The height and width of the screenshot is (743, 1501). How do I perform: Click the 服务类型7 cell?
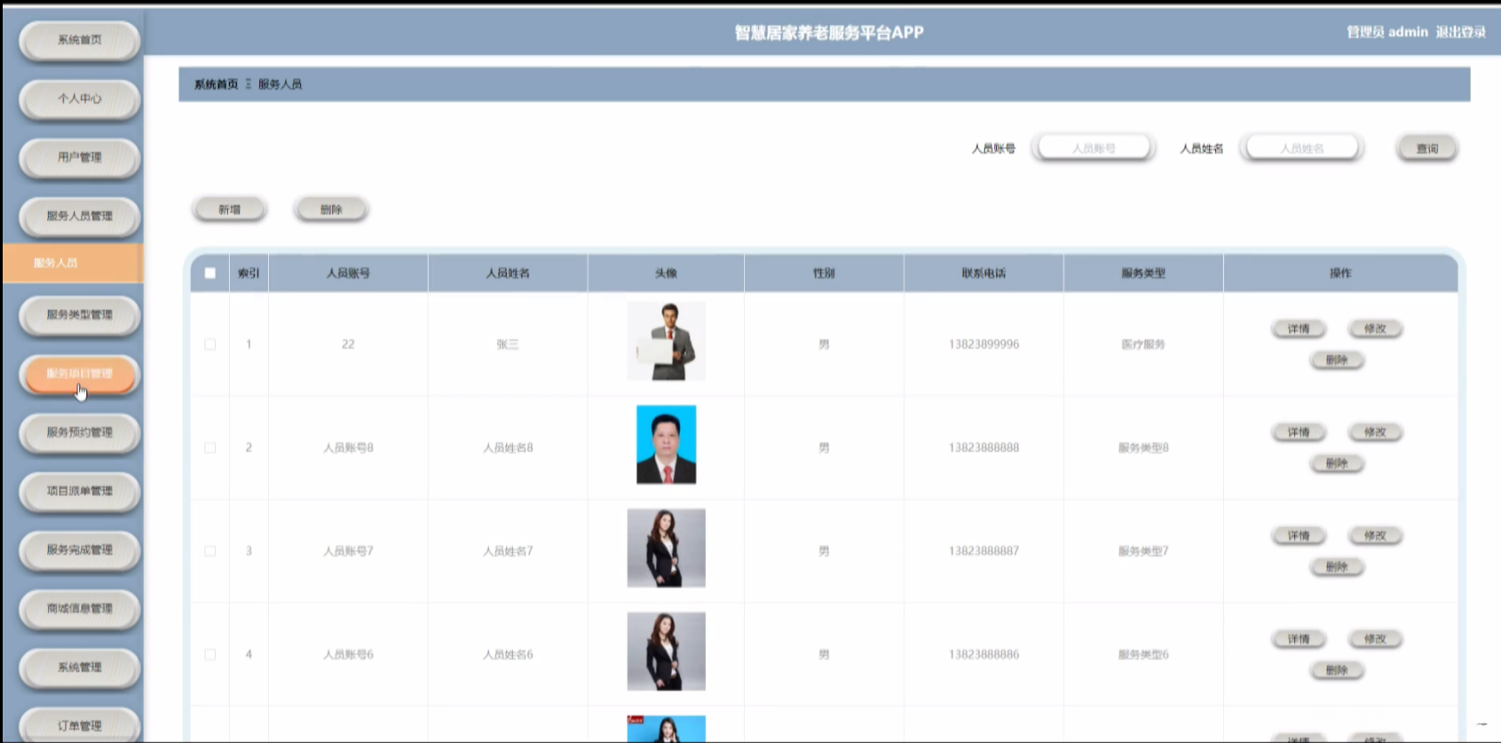[1143, 551]
